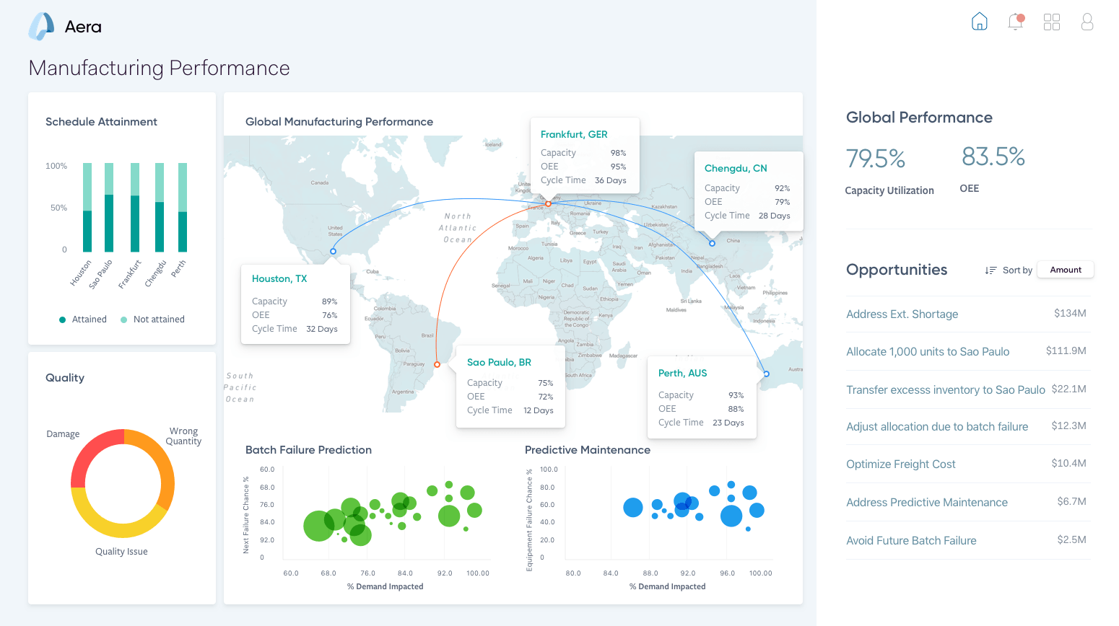The height and width of the screenshot is (626, 1119).
Task: Click the Global Performance heading
Action: coord(919,118)
